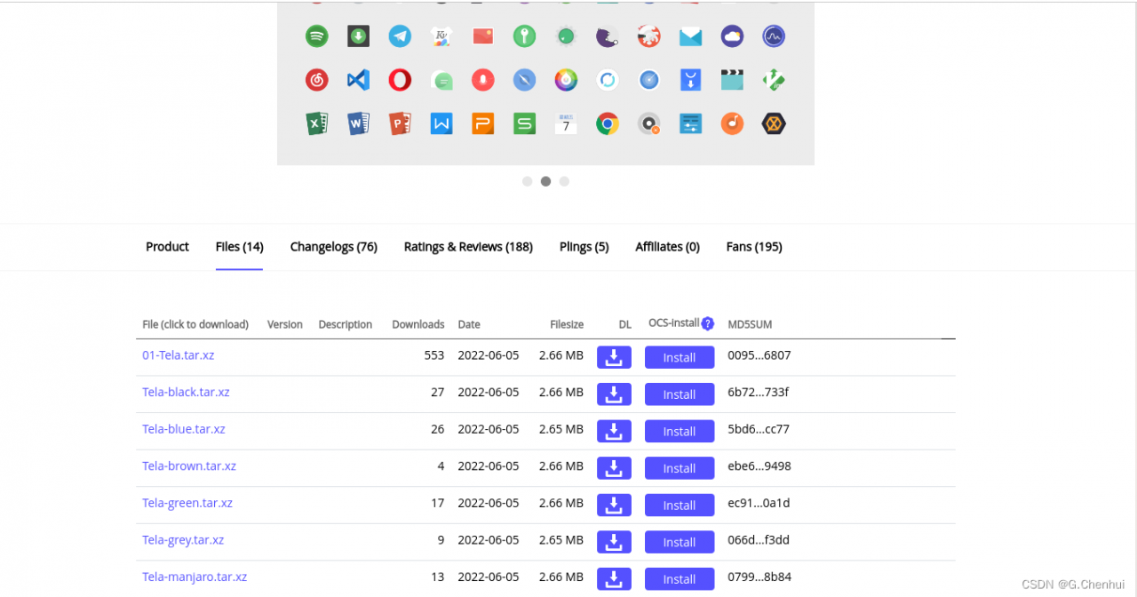Click the red Opera icon in preview
The width and height of the screenshot is (1137, 597).
click(400, 80)
